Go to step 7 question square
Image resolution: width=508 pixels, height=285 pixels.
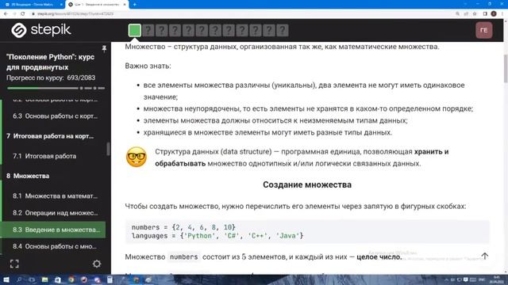coord(215,30)
